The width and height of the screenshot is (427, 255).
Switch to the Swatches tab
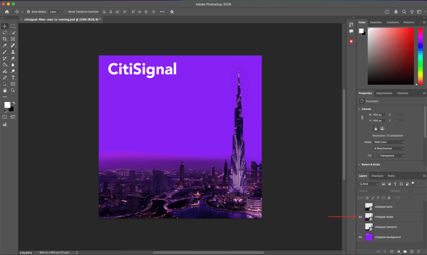pyautogui.click(x=376, y=22)
